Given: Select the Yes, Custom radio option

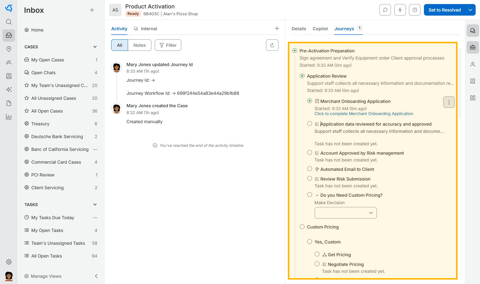Looking at the screenshot, I should 310,242.
